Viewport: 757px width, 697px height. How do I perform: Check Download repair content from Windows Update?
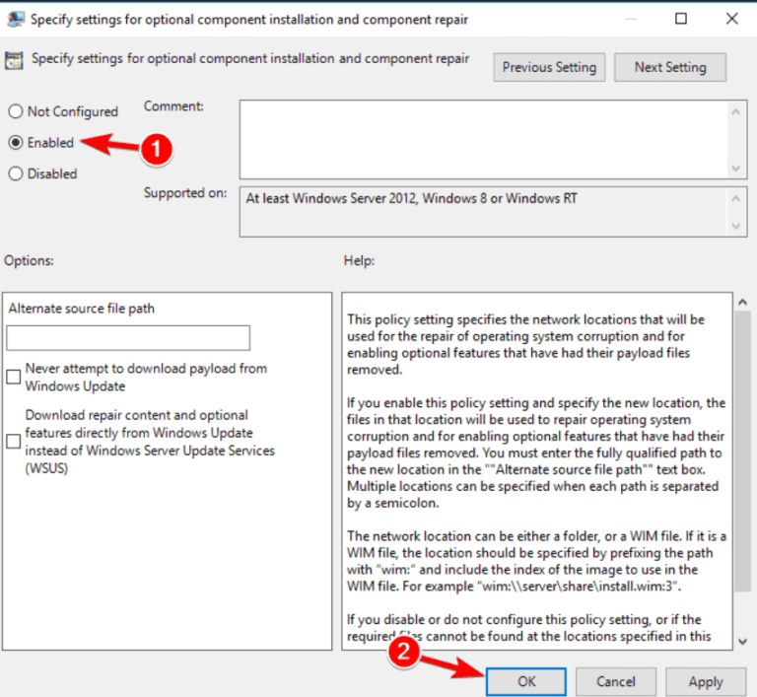point(14,441)
